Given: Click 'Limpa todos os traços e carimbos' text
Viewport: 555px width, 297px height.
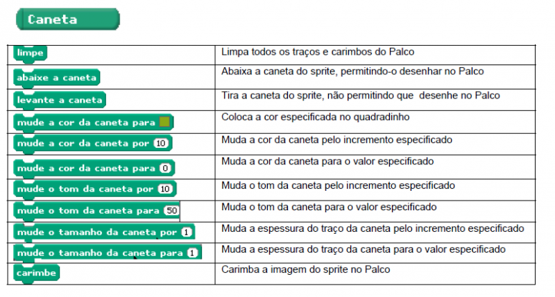Looking at the screenshot, I should [318, 52].
